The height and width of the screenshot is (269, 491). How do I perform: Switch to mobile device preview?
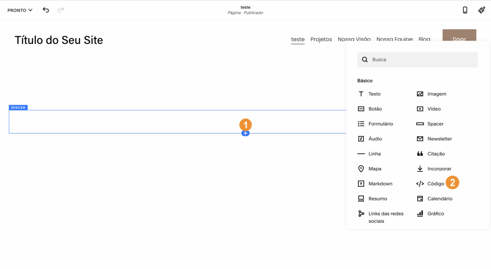tap(465, 10)
